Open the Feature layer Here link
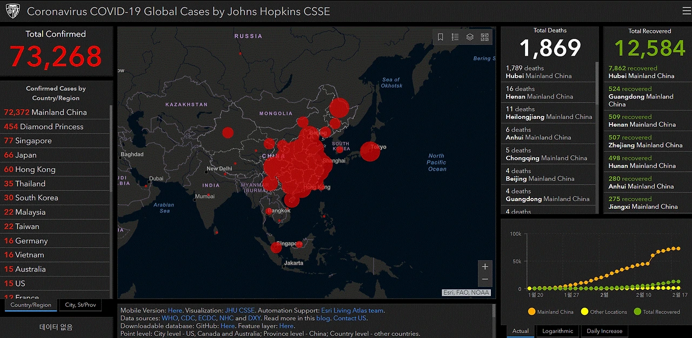692x338 pixels. click(287, 326)
